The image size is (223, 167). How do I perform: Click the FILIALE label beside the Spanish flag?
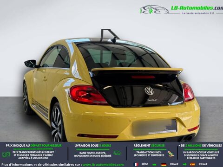click(x=203, y=164)
